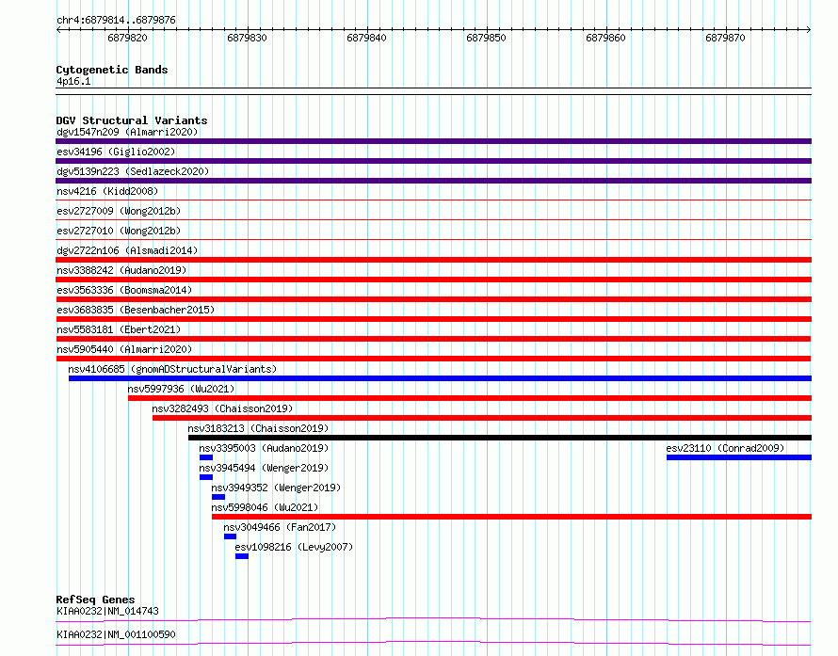
Task: Click the magenta KIAA0232 NM_014743 gene line
Action: tap(433, 619)
